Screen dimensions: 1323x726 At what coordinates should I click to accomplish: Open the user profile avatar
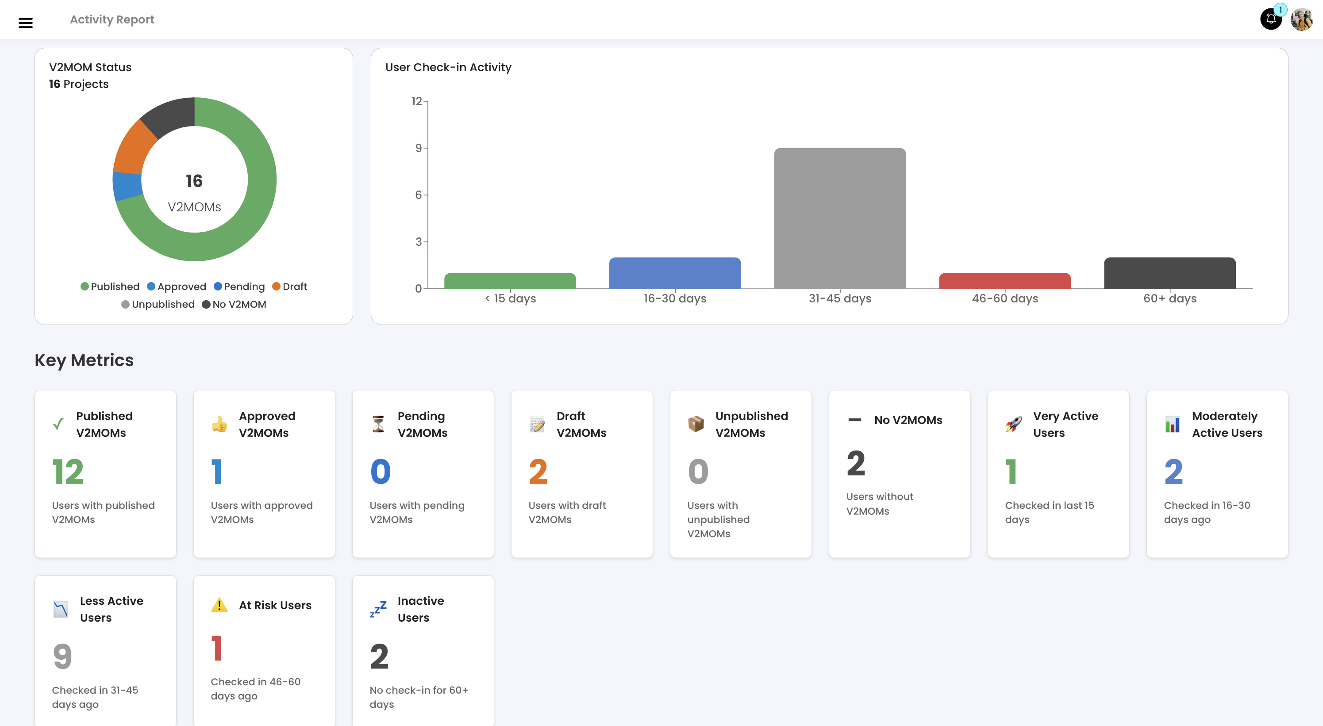click(x=1301, y=19)
